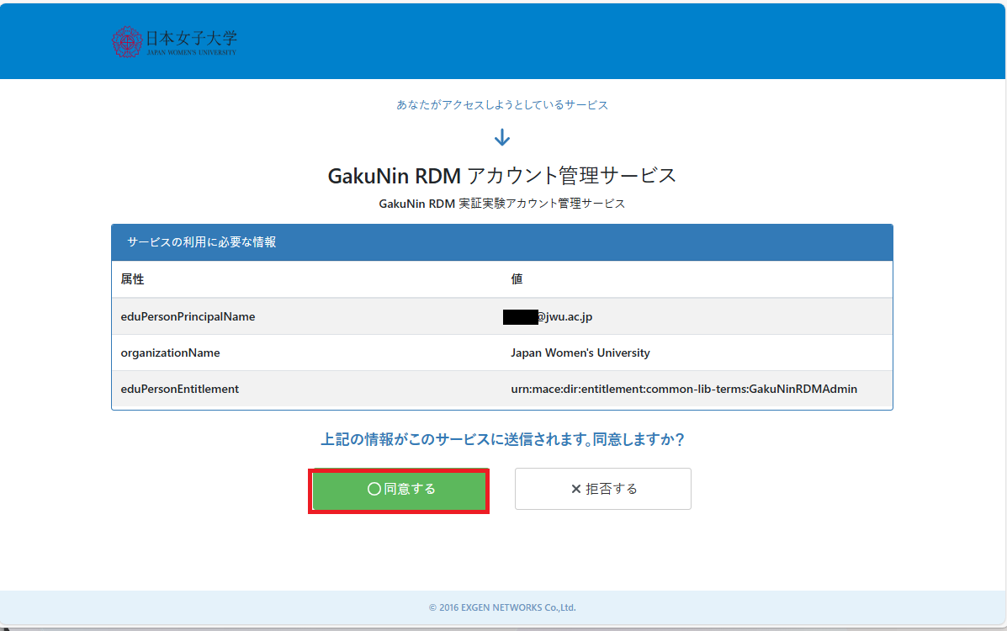Click the 属性 column header
The height and width of the screenshot is (631, 1007).
click(x=132, y=279)
